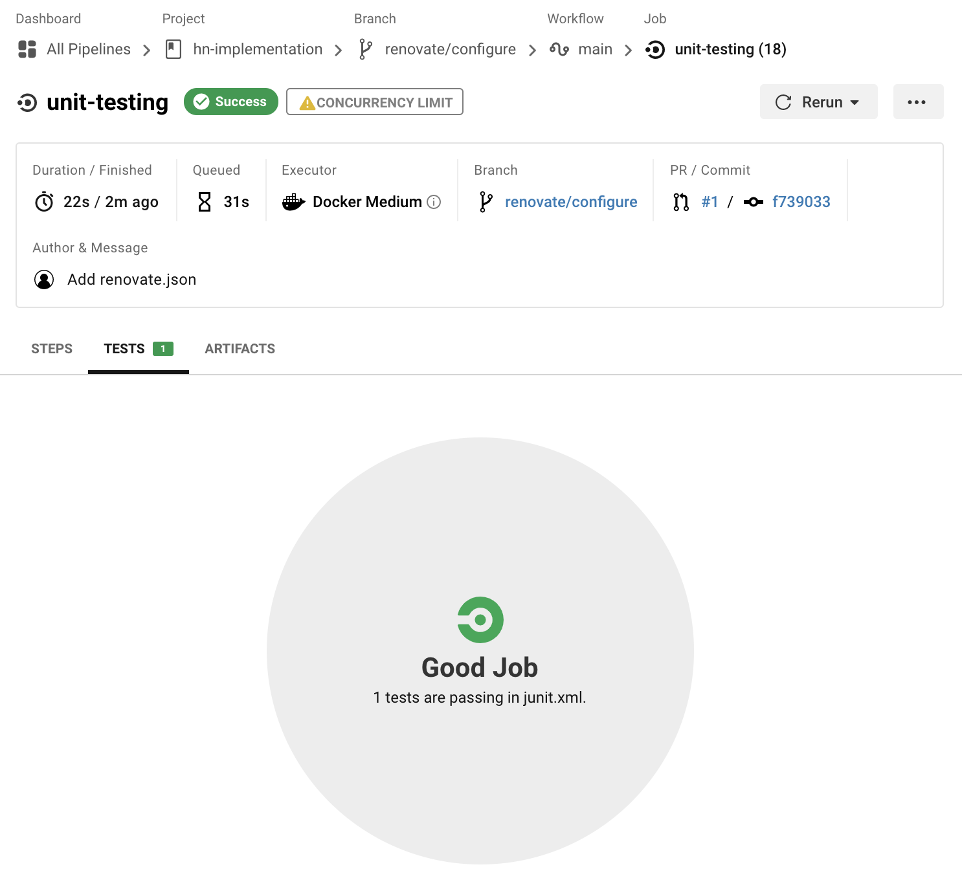This screenshot has width=962, height=880.
Task: Click the job icon next to the unit-testing heading
Action: [27, 102]
